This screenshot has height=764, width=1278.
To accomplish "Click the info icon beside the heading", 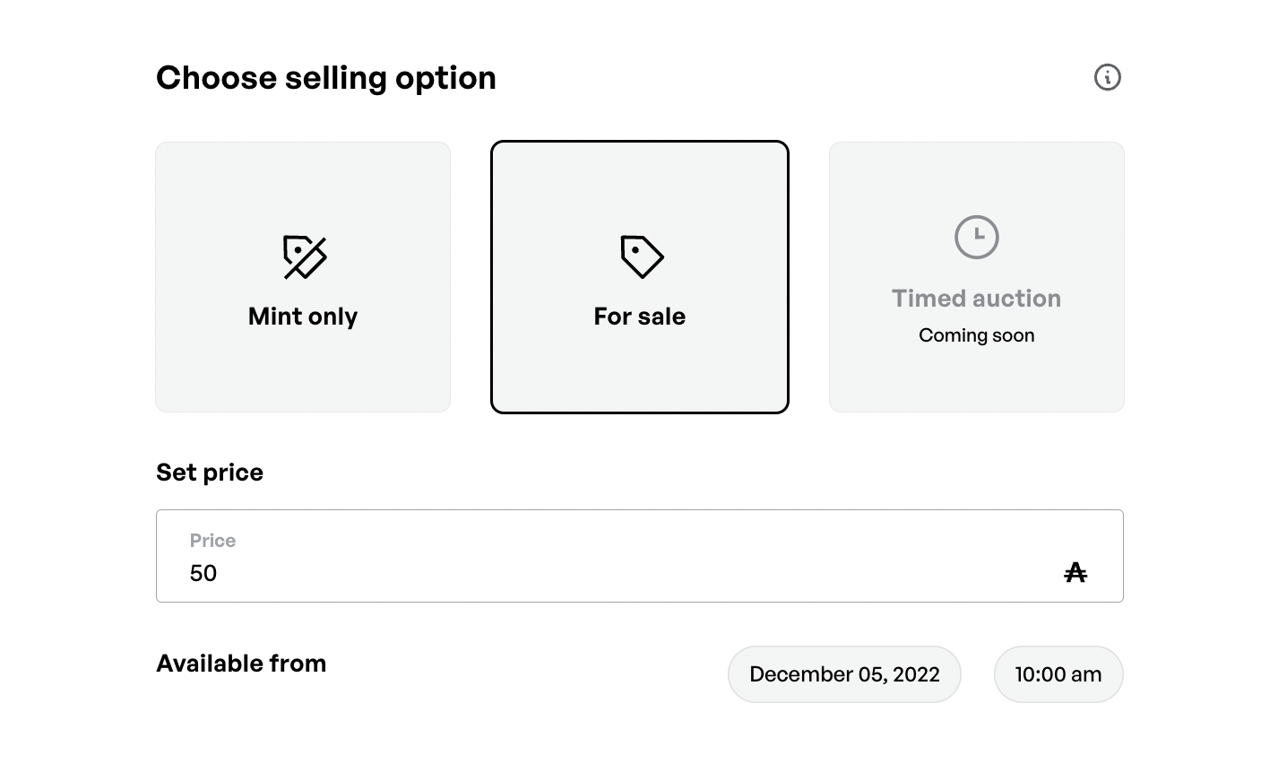I will (1108, 77).
